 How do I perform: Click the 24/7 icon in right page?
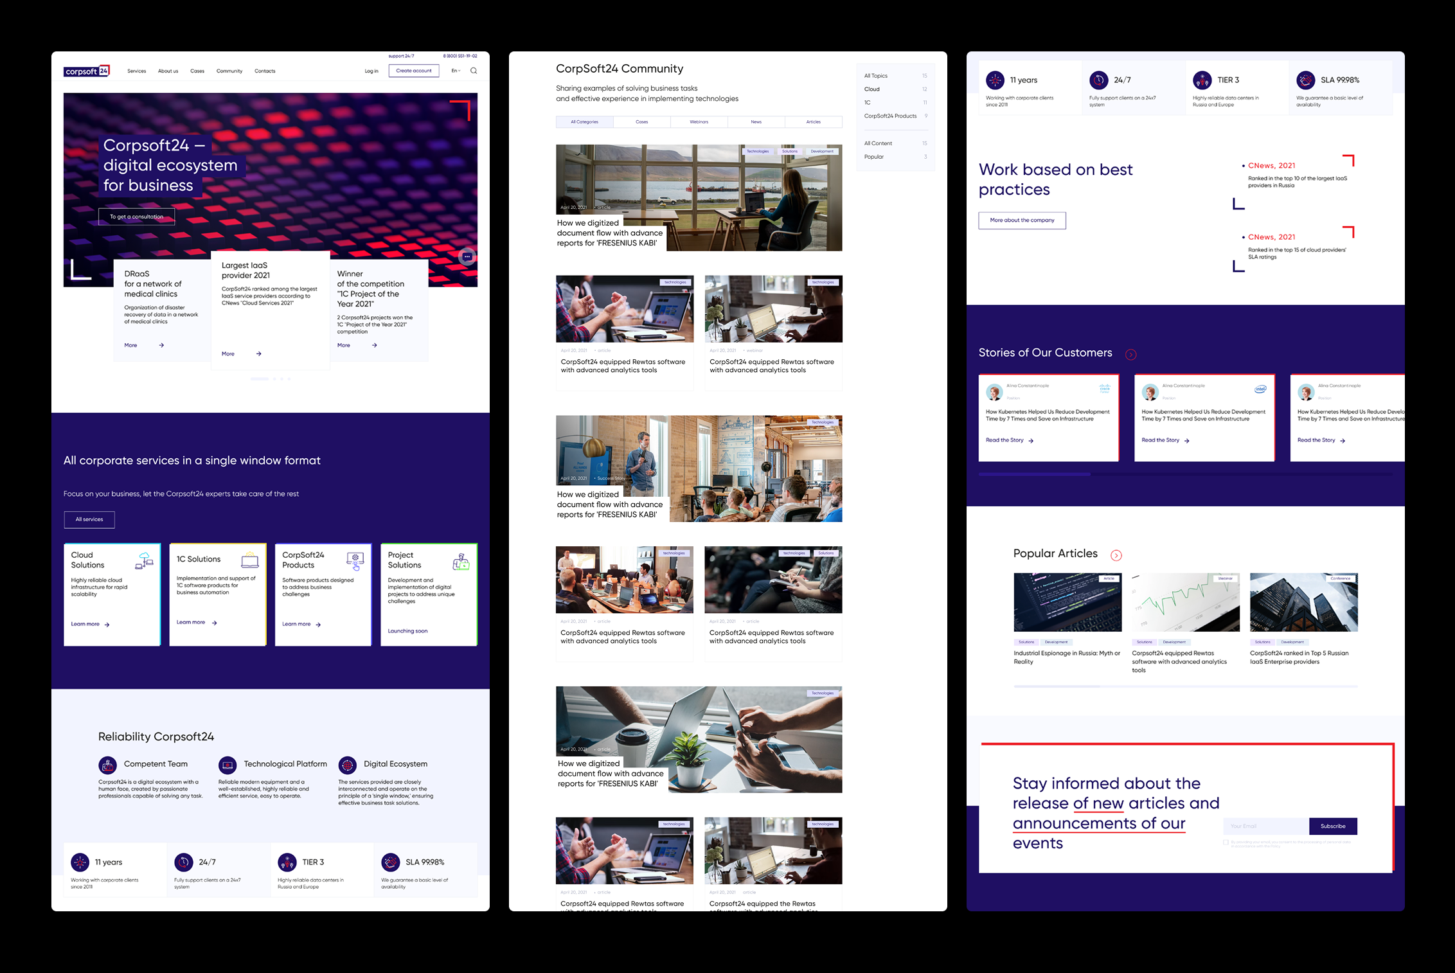[x=1099, y=80]
